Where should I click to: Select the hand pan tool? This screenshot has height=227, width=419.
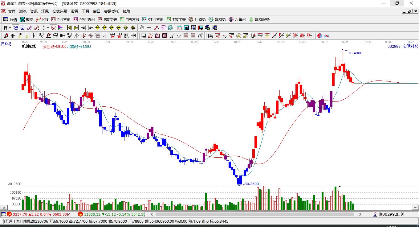[142, 28]
